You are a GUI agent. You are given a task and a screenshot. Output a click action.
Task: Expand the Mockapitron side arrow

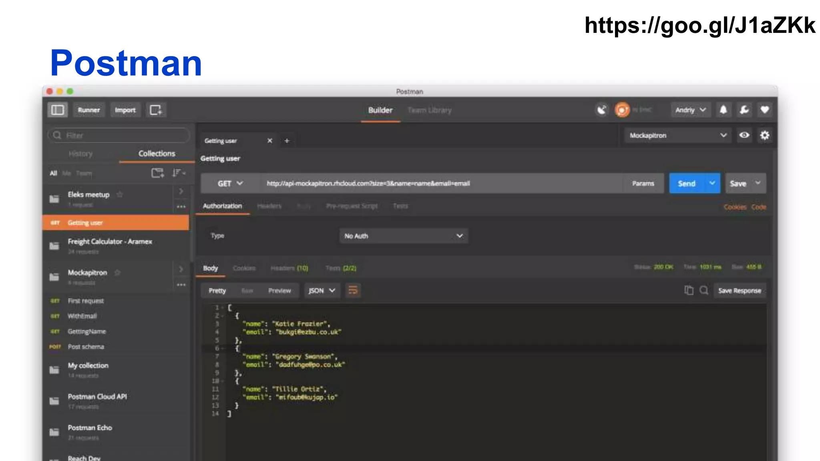(x=181, y=269)
